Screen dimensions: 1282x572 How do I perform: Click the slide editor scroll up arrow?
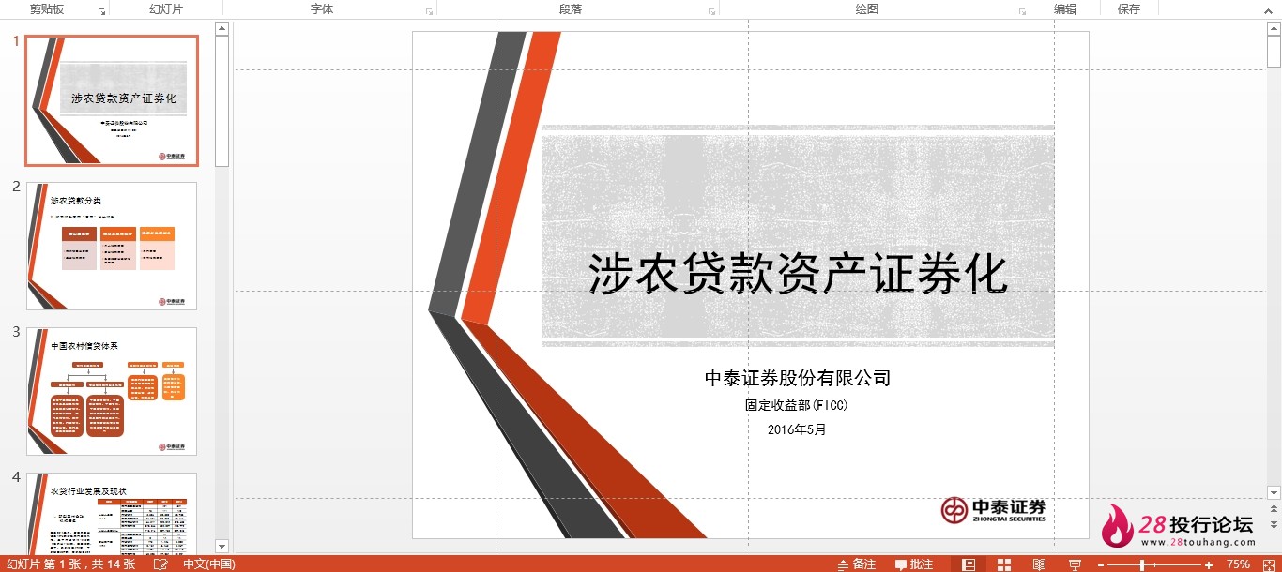pos(1274,29)
